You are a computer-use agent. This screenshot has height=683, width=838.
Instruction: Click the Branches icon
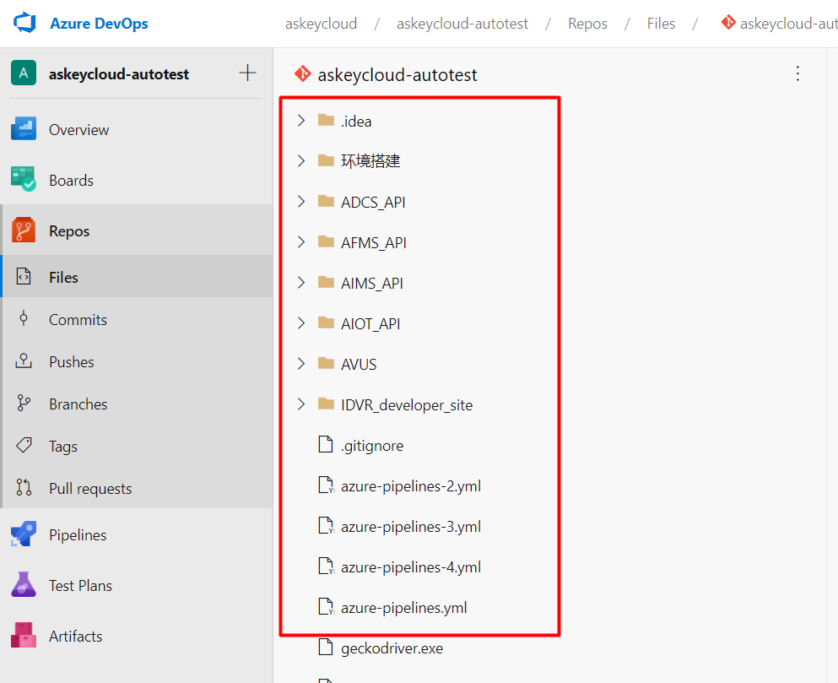24,404
